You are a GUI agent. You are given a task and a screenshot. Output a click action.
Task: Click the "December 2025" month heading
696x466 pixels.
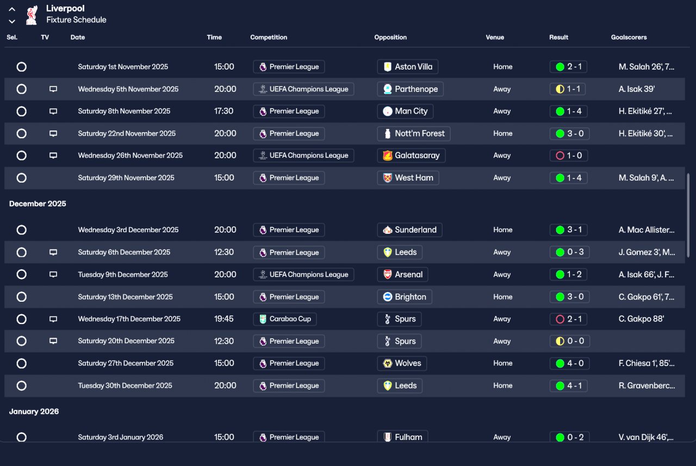(x=38, y=204)
